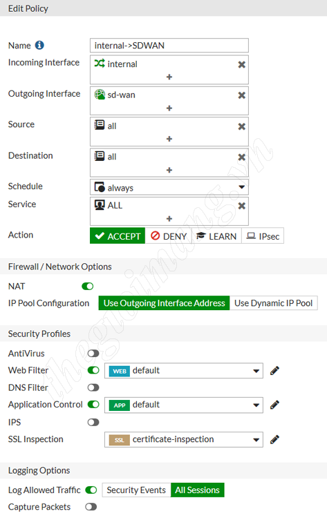Image resolution: width=327 pixels, height=518 pixels.
Task: Switch logging to Security Events
Action: point(136,490)
